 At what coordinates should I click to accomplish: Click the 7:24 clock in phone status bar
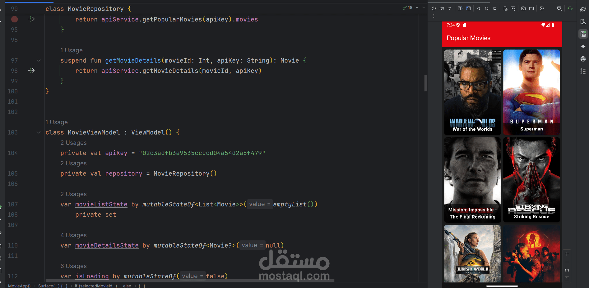click(450, 25)
